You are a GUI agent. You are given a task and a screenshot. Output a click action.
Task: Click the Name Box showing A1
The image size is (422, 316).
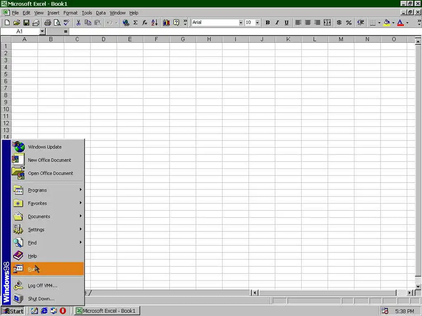(x=20, y=31)
